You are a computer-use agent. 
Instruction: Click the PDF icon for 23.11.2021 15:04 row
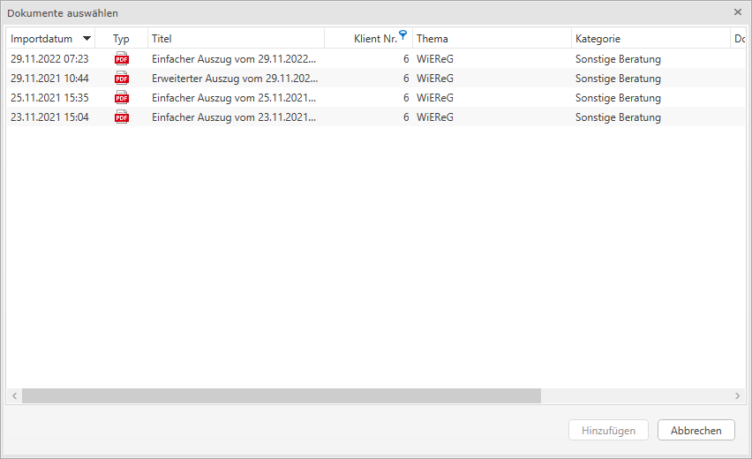click(x=122, y=117)
